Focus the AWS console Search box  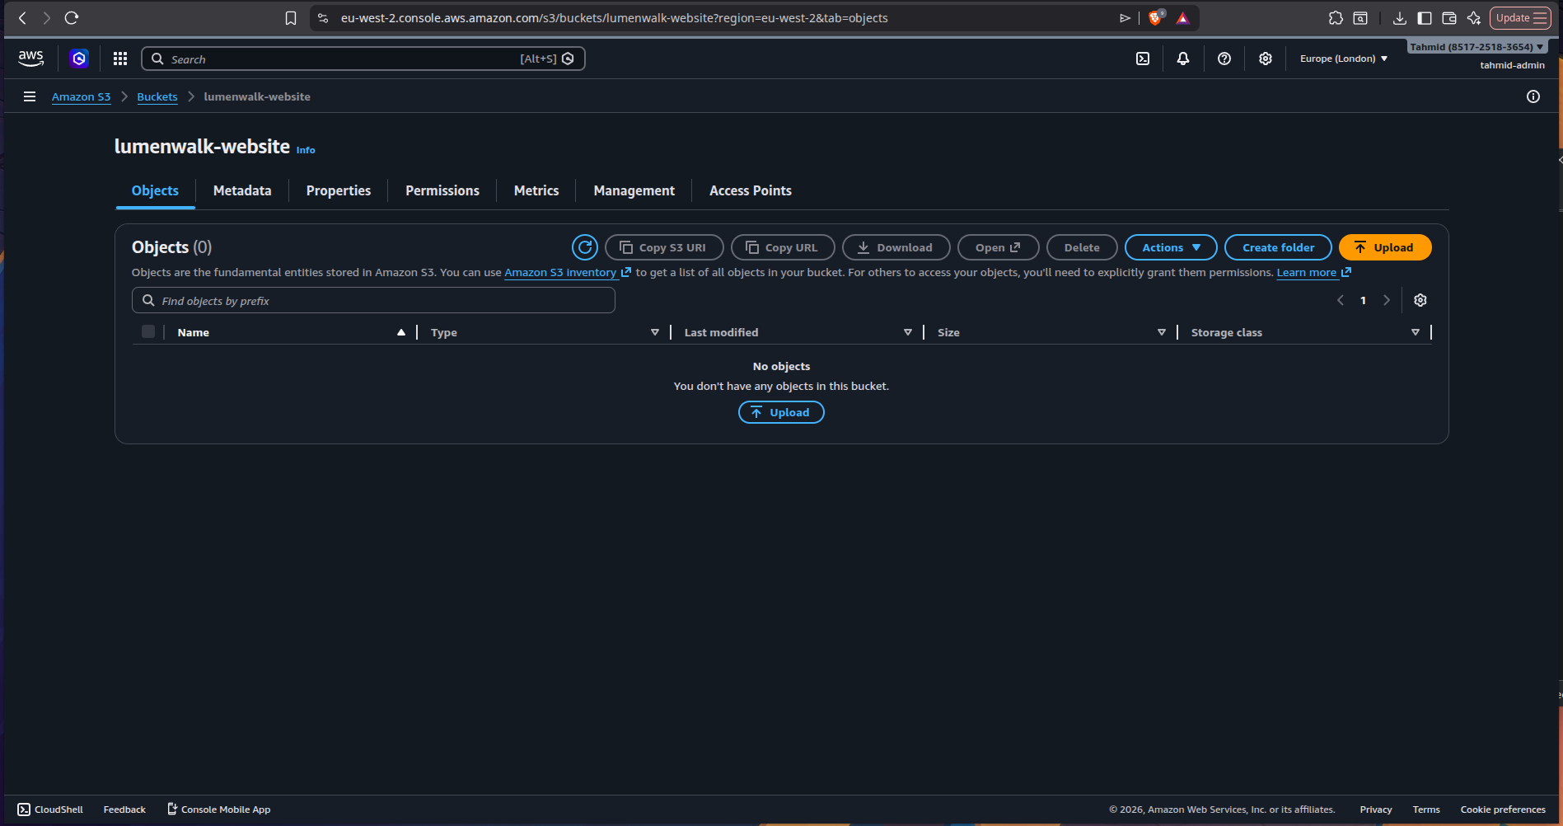[363, 59]
